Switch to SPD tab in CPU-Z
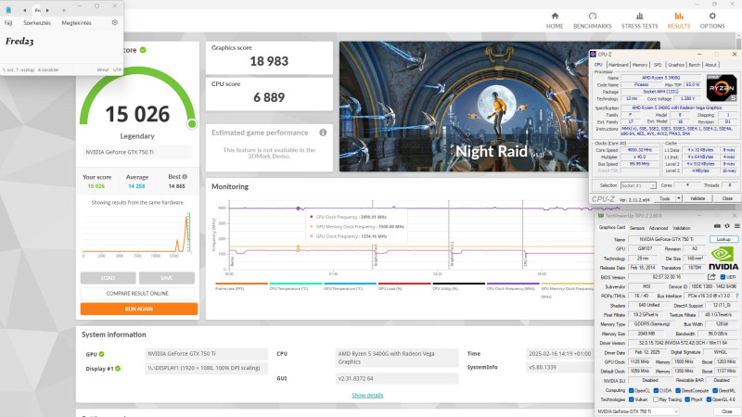The image size is (742, 417). click(658, 65)
